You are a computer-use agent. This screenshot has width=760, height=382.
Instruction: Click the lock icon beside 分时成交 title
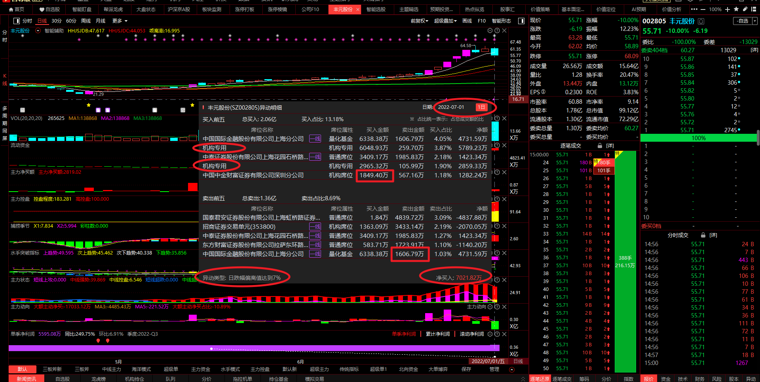pyautogui.click(x=703, y=235)
